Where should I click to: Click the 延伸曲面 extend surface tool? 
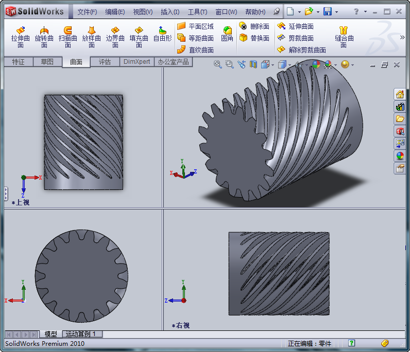pos(296,26)
